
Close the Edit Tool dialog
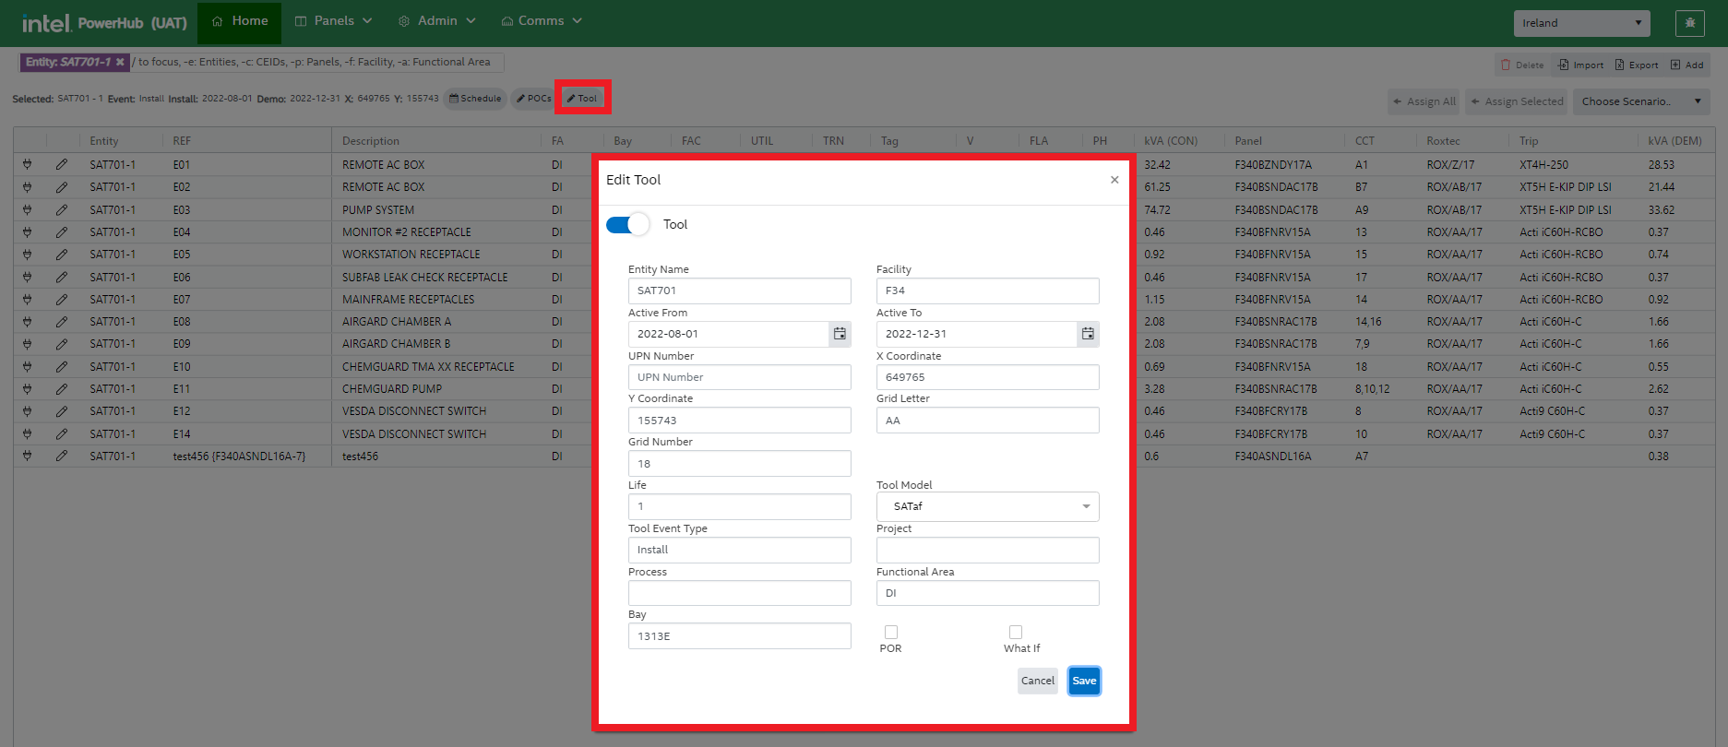tap(1114, 180)
